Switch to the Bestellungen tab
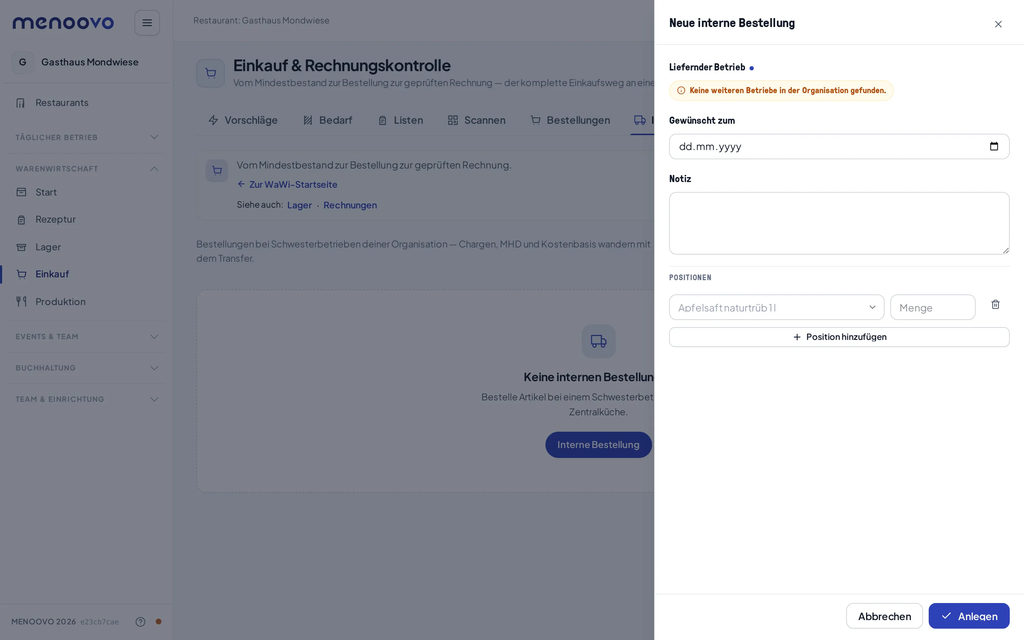The image size is (1024, 640). 570,120
